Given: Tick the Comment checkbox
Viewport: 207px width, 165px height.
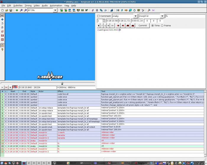Looking at the screenshot, I should pos(98,16).
